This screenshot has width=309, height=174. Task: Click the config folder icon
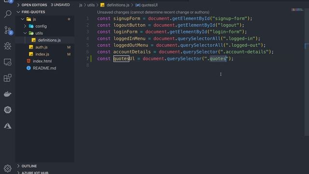coord(31,26)
